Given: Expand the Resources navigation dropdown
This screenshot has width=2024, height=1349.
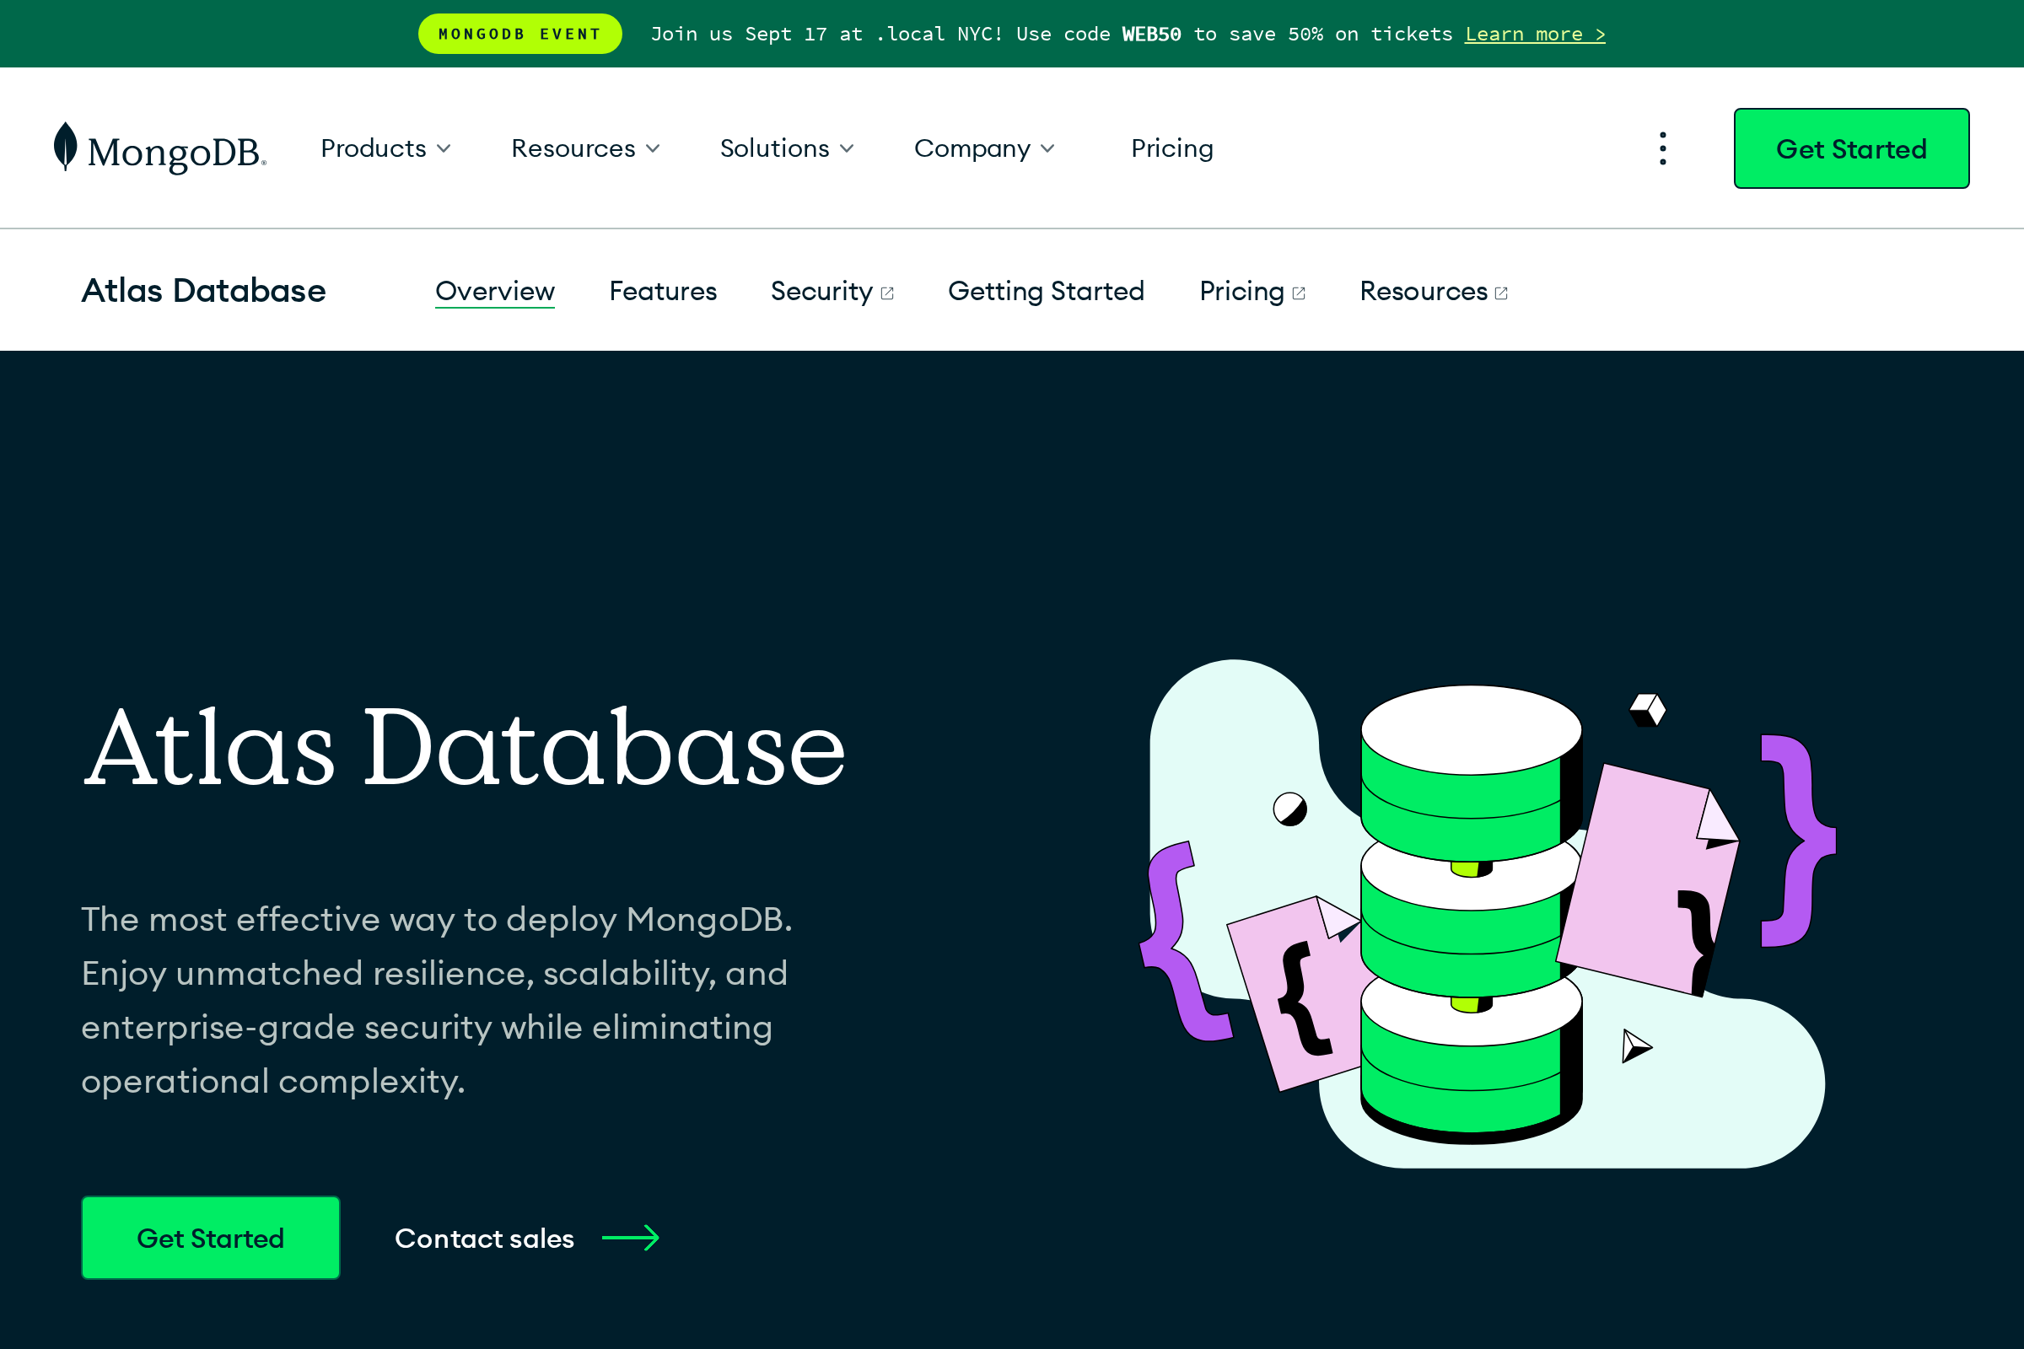Looking at the screenshot, I should (x=585, y=147).
